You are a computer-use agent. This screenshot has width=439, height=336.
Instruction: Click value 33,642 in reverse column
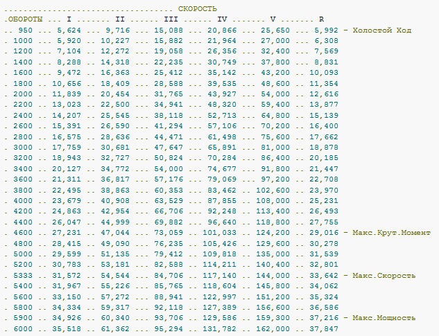324,276
